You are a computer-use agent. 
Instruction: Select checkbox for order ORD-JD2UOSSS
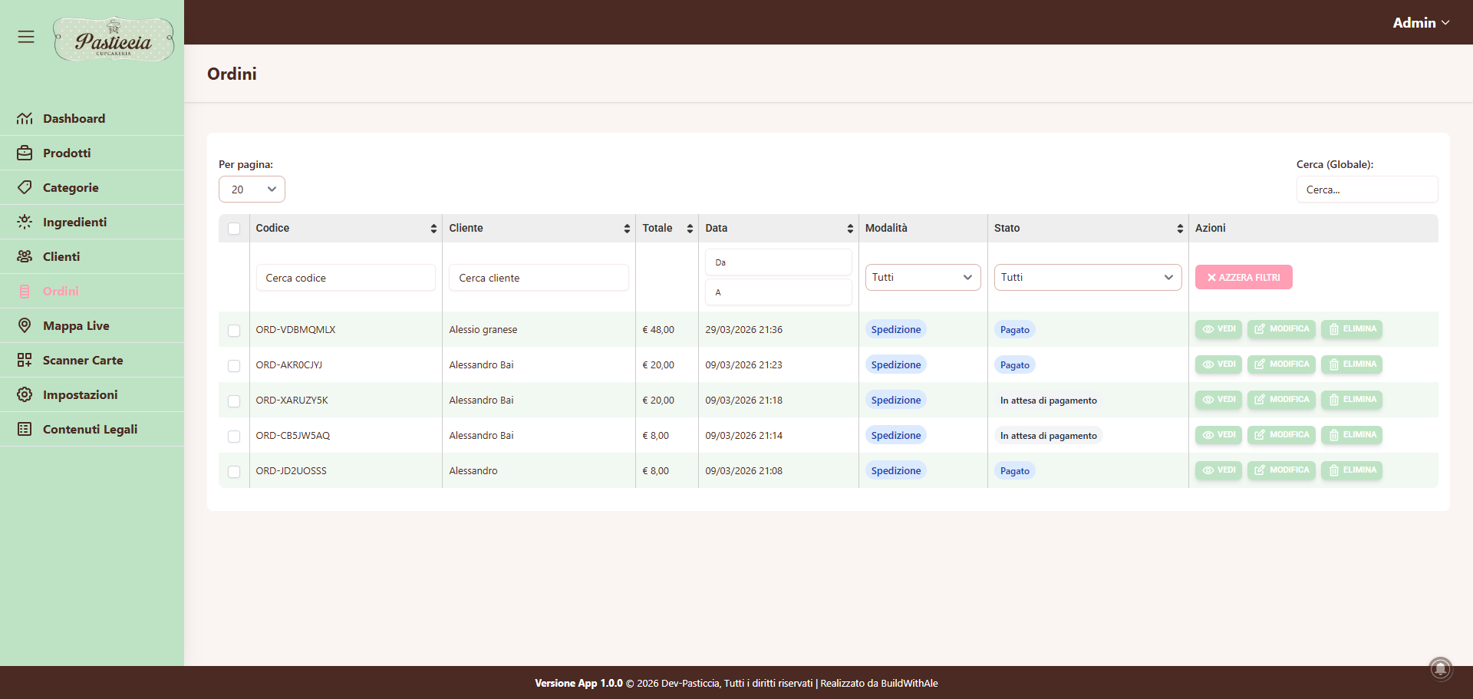234,472
